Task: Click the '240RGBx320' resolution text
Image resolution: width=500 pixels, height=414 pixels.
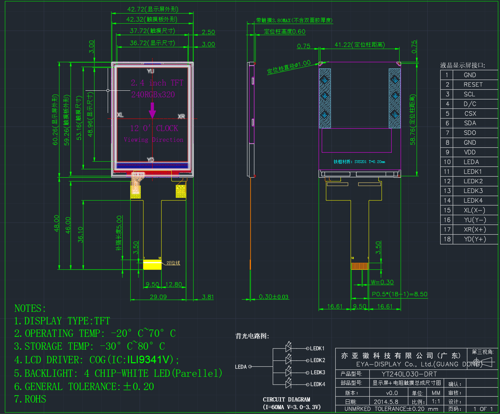Action: (153, 95)
